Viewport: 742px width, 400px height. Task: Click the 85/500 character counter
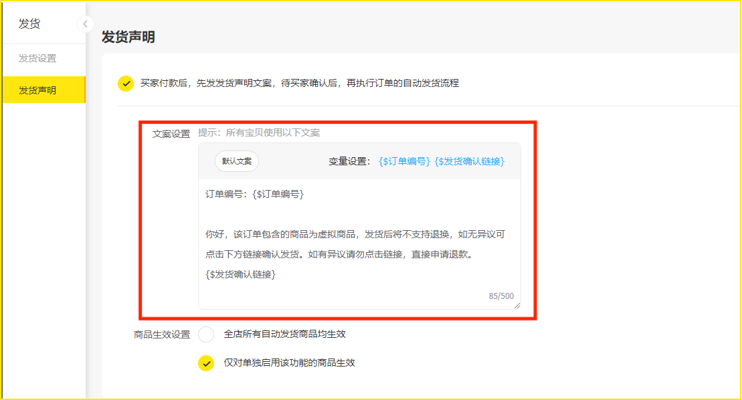coord(501,296)
